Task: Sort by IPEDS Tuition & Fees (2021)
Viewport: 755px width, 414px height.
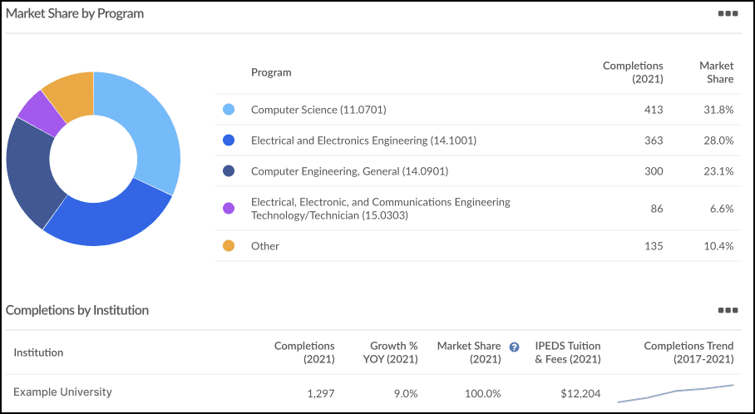Action: click(x=568, y=352)
